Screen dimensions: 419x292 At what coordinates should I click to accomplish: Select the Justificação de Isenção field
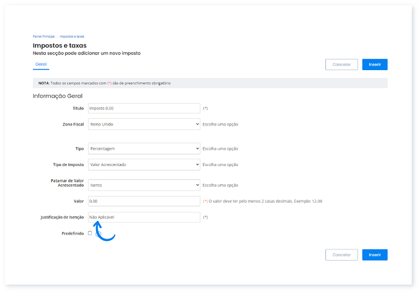click(144, 217)
